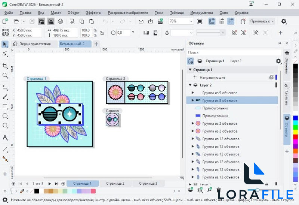Open the Растровые изображения menu
Image resolution: width=299 pixels, height=205 pixels.
coord(128,13)
